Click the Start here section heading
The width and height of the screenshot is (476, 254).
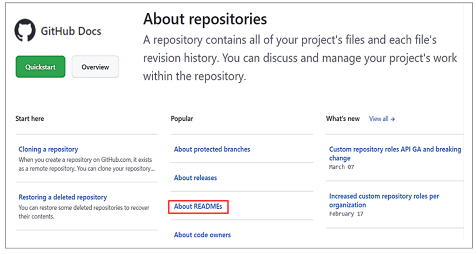pyautogui.click(x=30, y=118)
